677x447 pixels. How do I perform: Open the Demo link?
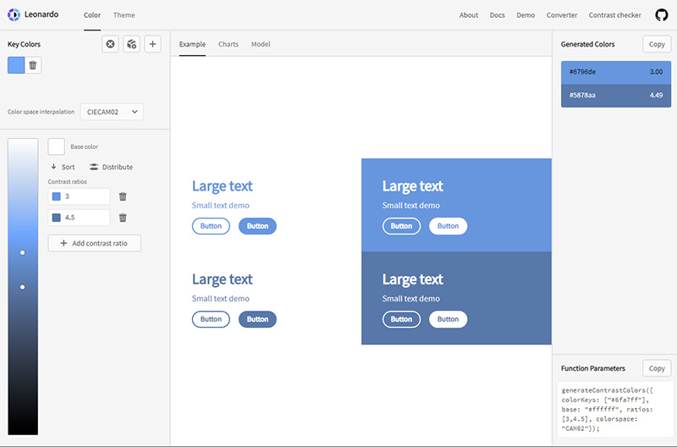pos(526,15)
